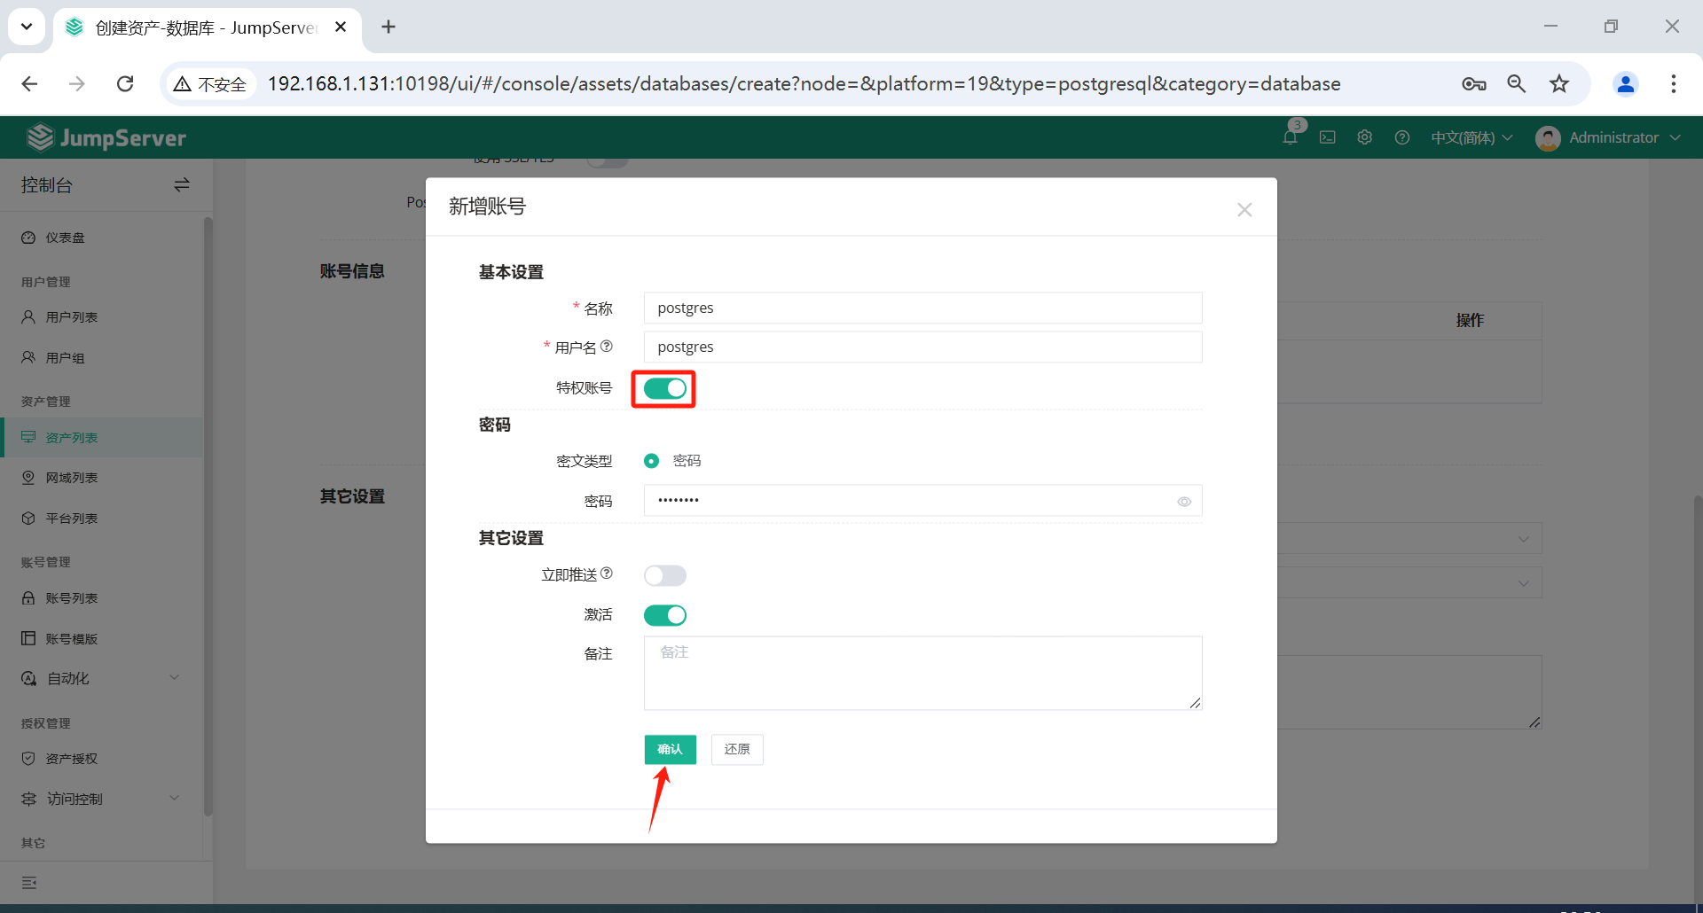Click the browser password key icon

click(1474, 84)
